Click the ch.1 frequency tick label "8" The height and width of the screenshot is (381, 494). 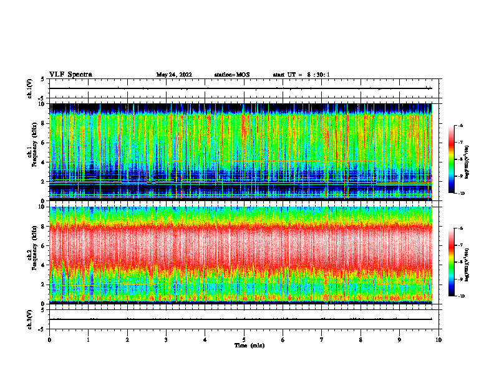(43, 123)
